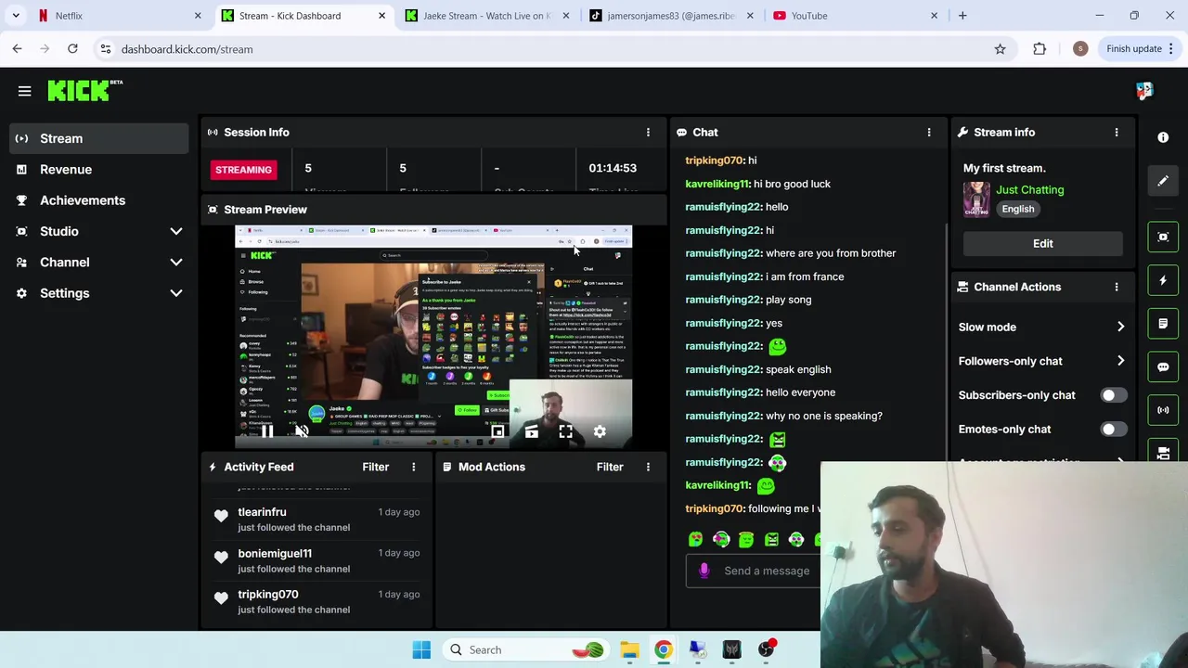Open Revenue in the left sidebar
Image resolution: width=1188 pixels, height=668 pixels.
pyautogui.click(x=100, y=170)
